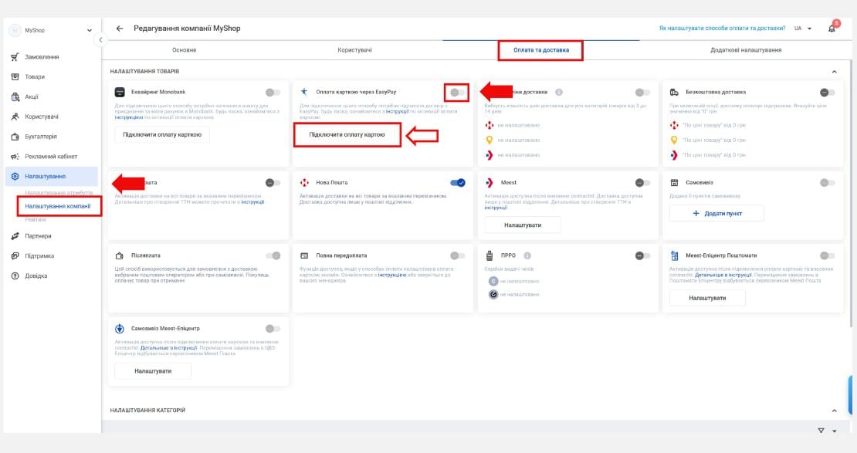Click the Замовлення cart icon
The image size is (857, 453).
click(x=15, y=57)
